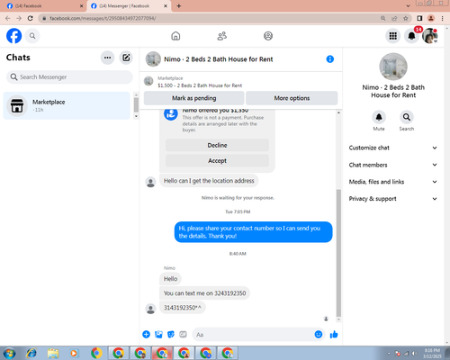Go back with the browser back arrow
Viewport: 450px width, 360px height.
[8, 18]
